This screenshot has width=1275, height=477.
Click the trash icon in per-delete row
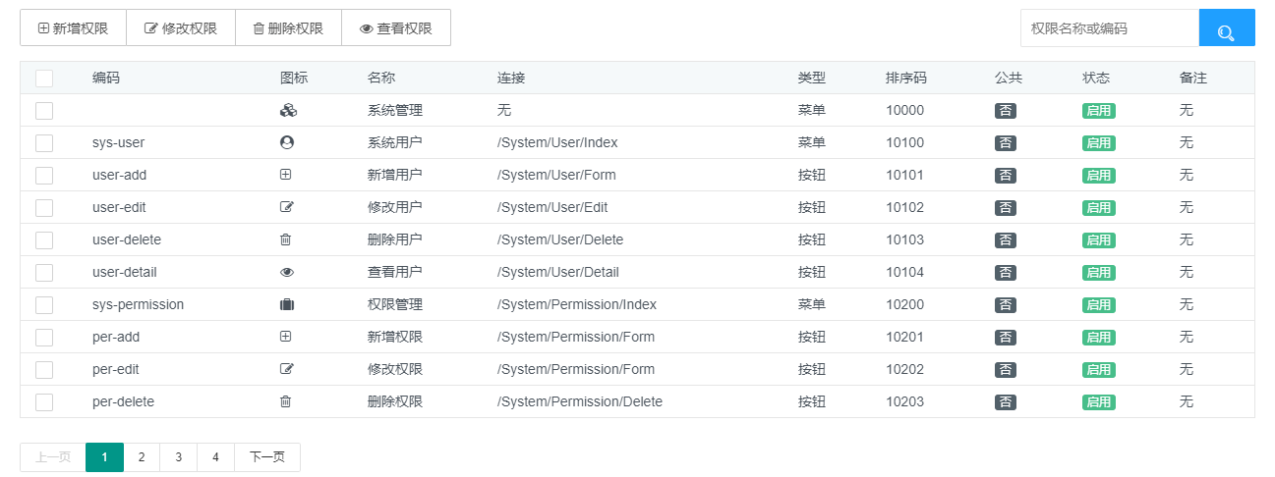286,402
